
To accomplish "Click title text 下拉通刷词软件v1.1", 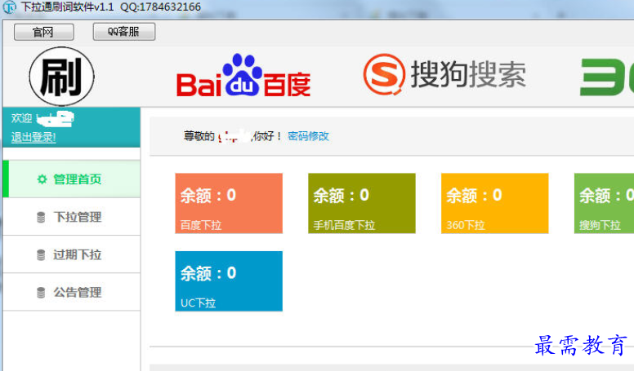I will click(x=68, y=7).
